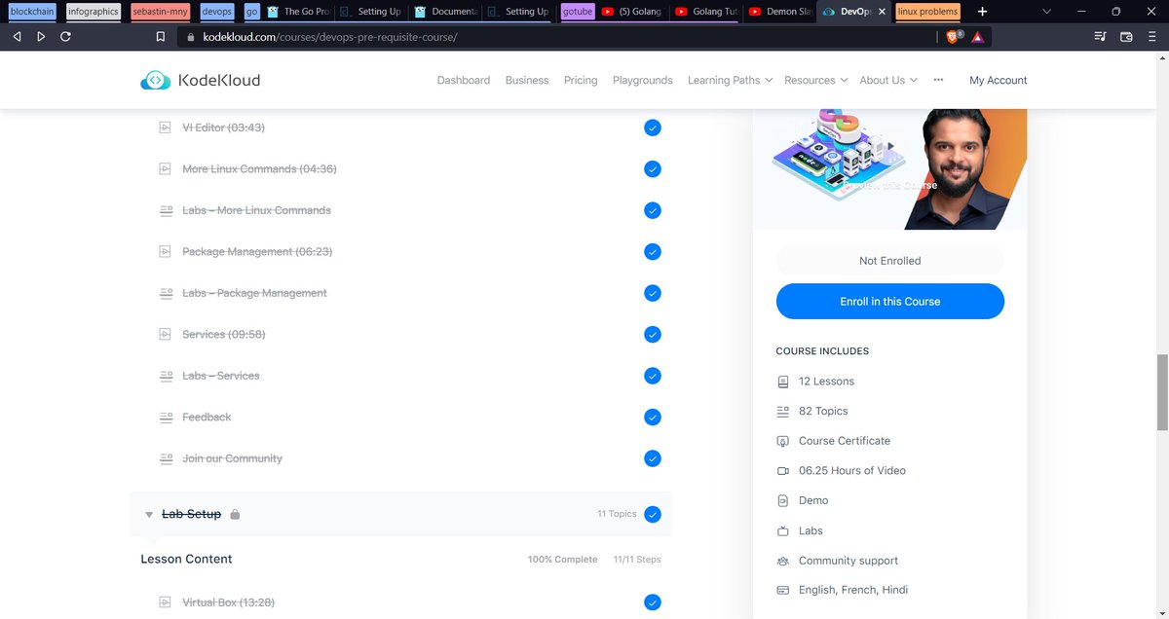
Task: Open the browser wallet icon
Action: pos(1126,37)
